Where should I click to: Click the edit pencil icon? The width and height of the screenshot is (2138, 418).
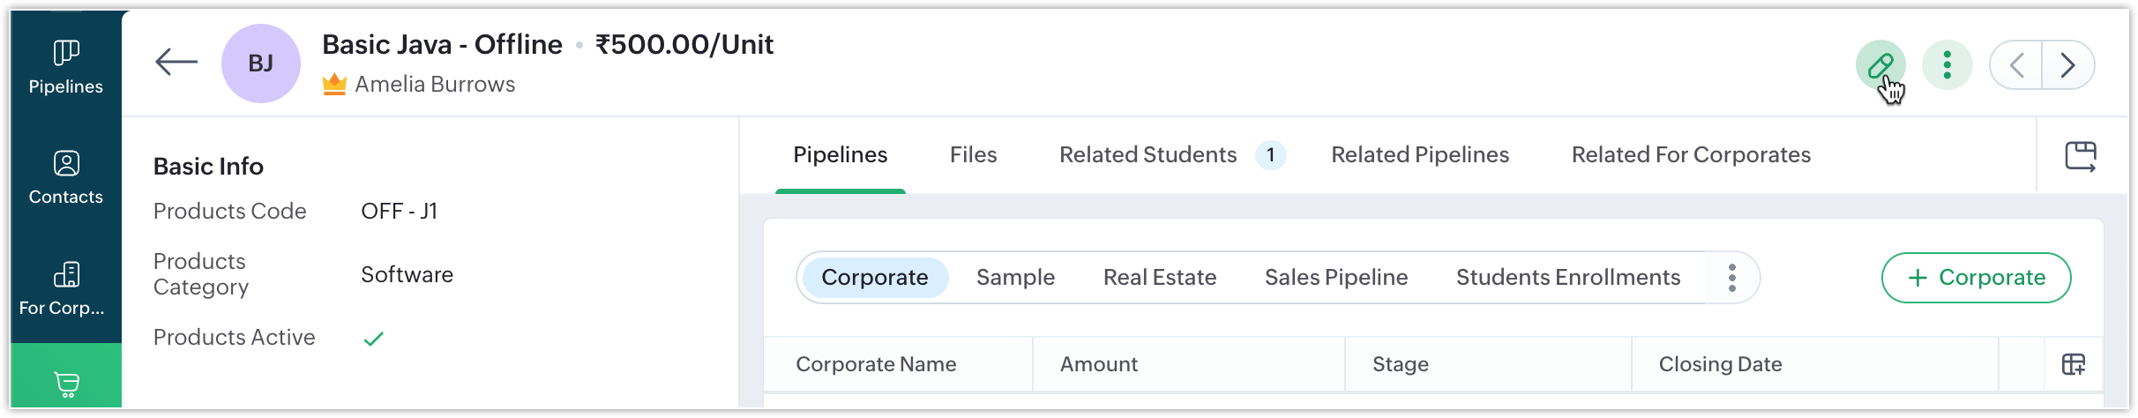1880,65
